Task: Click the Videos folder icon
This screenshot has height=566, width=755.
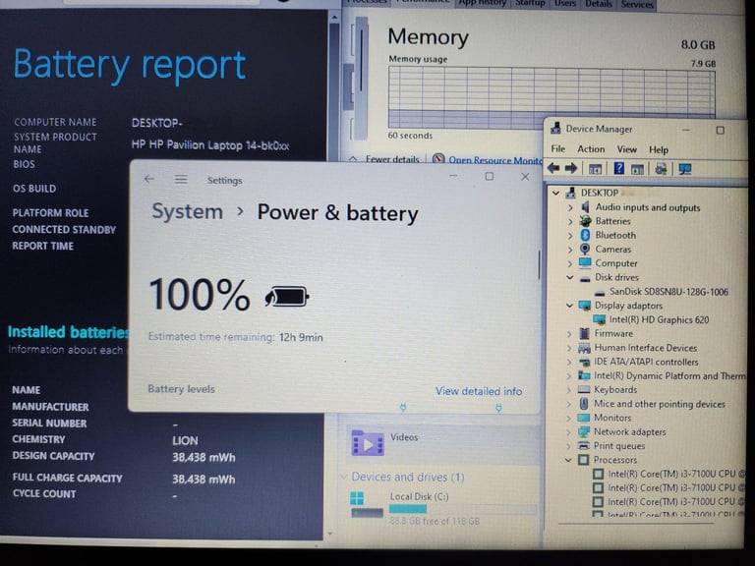Action: [368, 443]
